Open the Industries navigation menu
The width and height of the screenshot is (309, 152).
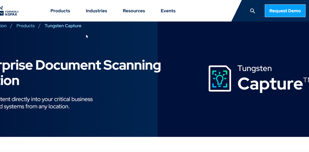(x=96, y=11)
